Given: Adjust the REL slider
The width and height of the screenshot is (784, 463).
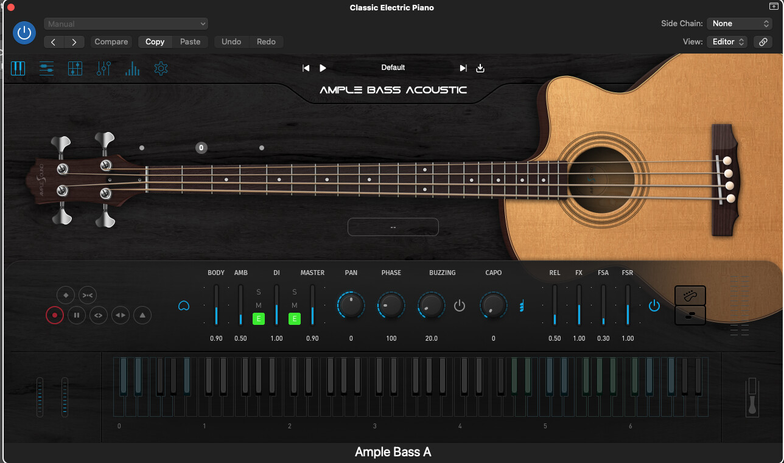Looking at the screenshot, I should [555, 305].
